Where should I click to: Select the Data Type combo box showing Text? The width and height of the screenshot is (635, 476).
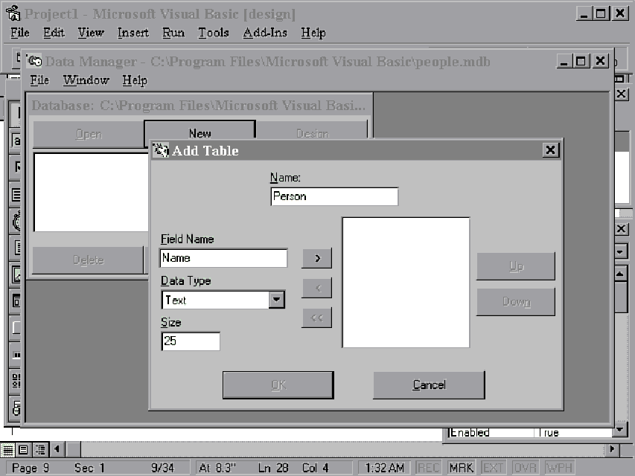215,300
